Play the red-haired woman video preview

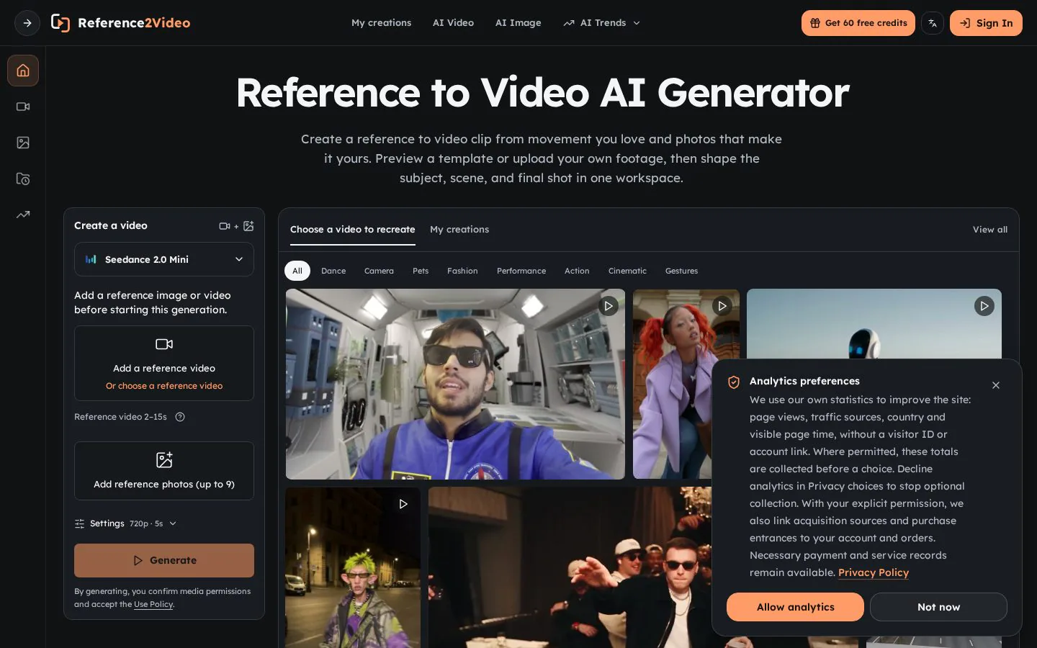click(x=722, y=306)
